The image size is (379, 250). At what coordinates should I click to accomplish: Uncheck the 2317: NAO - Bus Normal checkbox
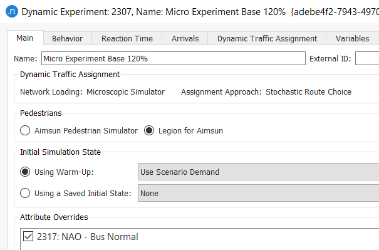point(28,236)
